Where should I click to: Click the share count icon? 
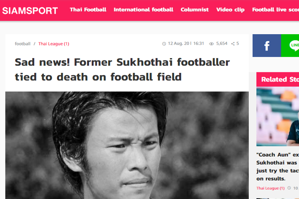point(233,44)
